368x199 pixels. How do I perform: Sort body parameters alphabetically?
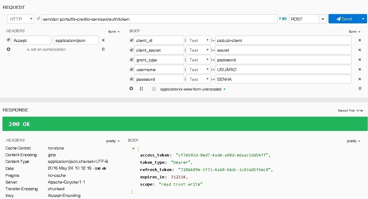pos(141,89)
